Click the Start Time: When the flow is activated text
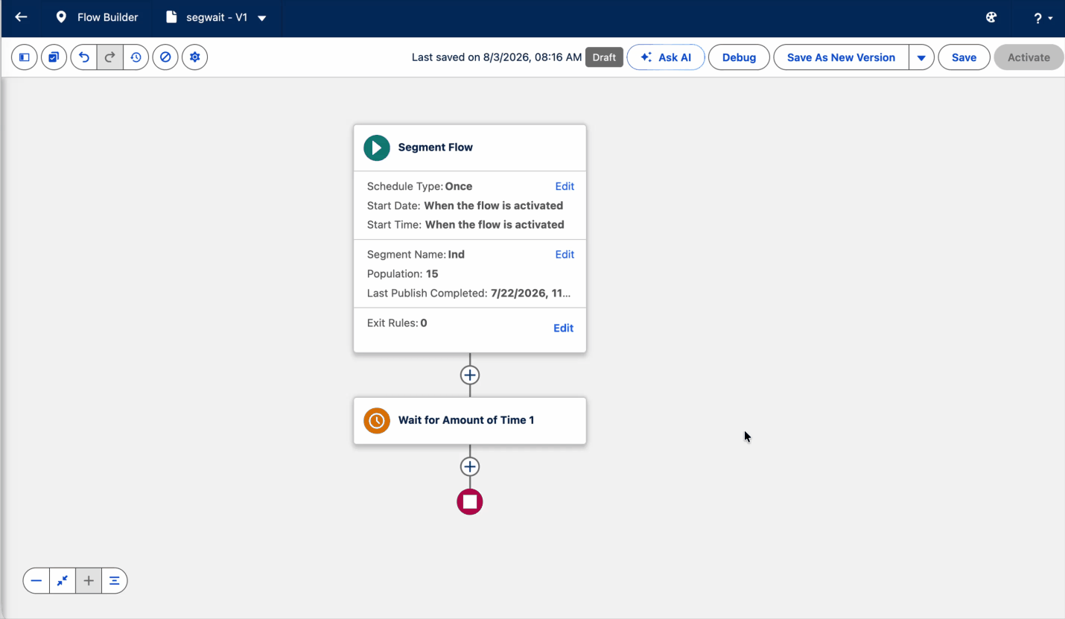 point(465,224)
